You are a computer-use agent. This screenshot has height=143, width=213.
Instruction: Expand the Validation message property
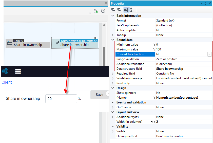[x=113, y=78]
